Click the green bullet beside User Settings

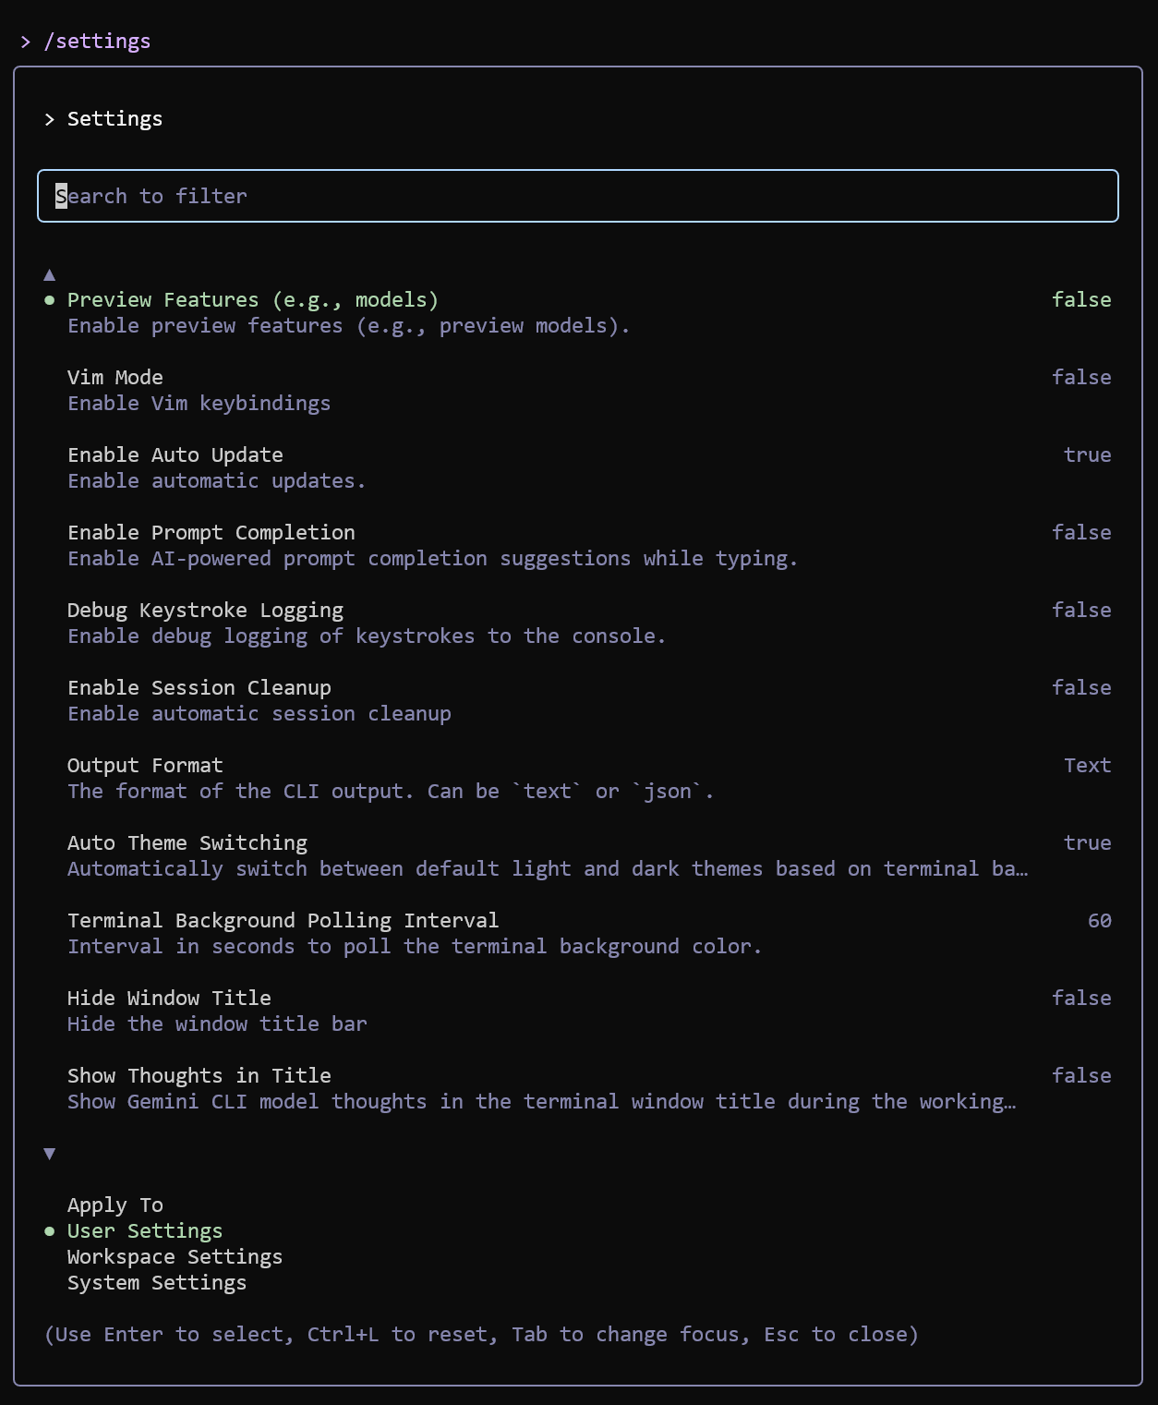tap(50, 1231)
